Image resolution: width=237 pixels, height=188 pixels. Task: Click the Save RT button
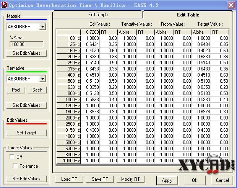click(100, 179)
